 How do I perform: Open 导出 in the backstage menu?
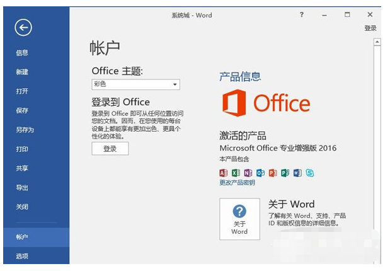coord(22,188)
